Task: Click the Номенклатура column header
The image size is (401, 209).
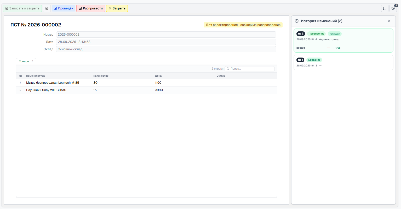Action: [35, 76]
